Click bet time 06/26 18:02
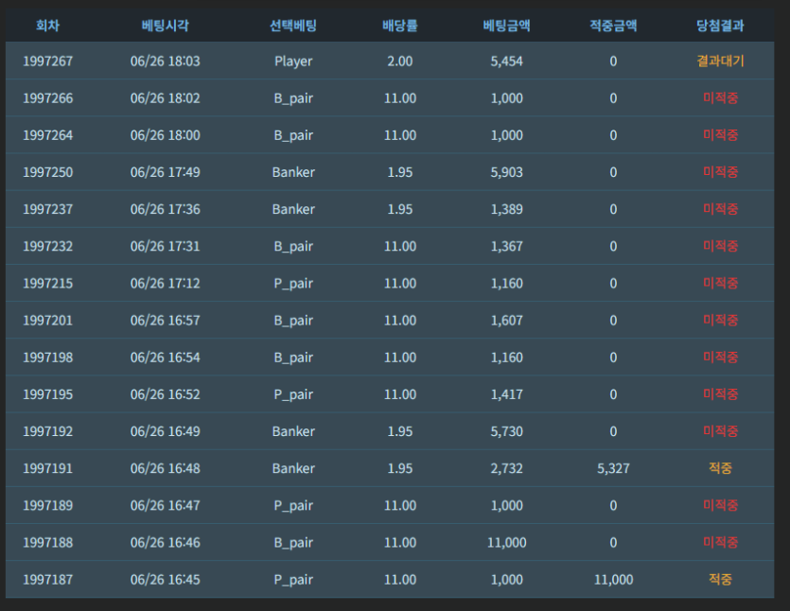 click(166, 98)
